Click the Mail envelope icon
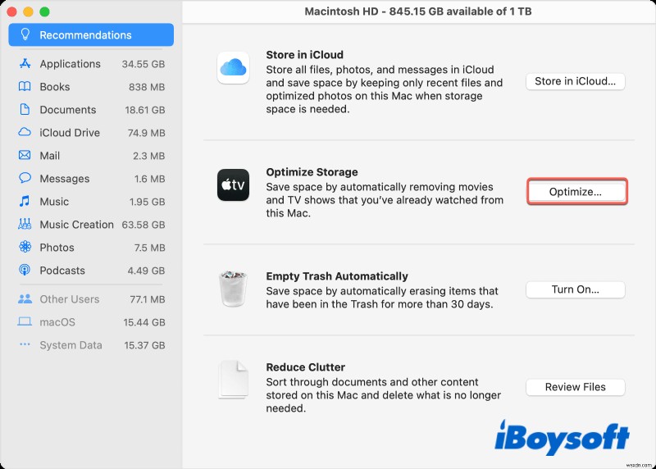Viewport: 656px width, 469px height. (x=25, y=155)
